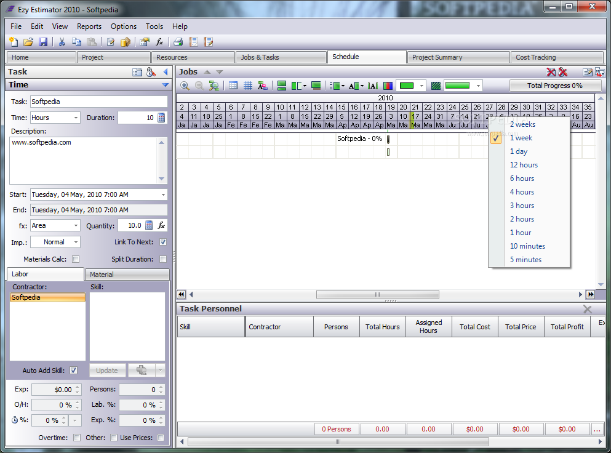The width and height of the screenshot is (611, 453).
Task: Toggle gridlines icon in Jobs toolbar
Action: (x=248, y=86)
